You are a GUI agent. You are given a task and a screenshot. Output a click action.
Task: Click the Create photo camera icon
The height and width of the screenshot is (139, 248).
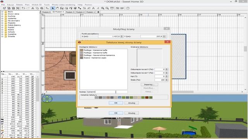(x=117, y=8)
